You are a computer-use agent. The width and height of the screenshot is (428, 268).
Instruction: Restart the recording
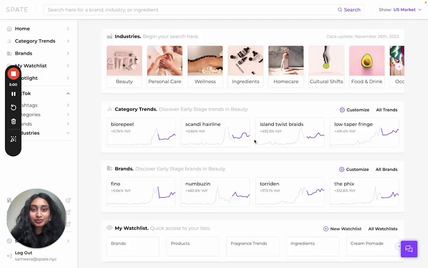[x=13, y=107]
